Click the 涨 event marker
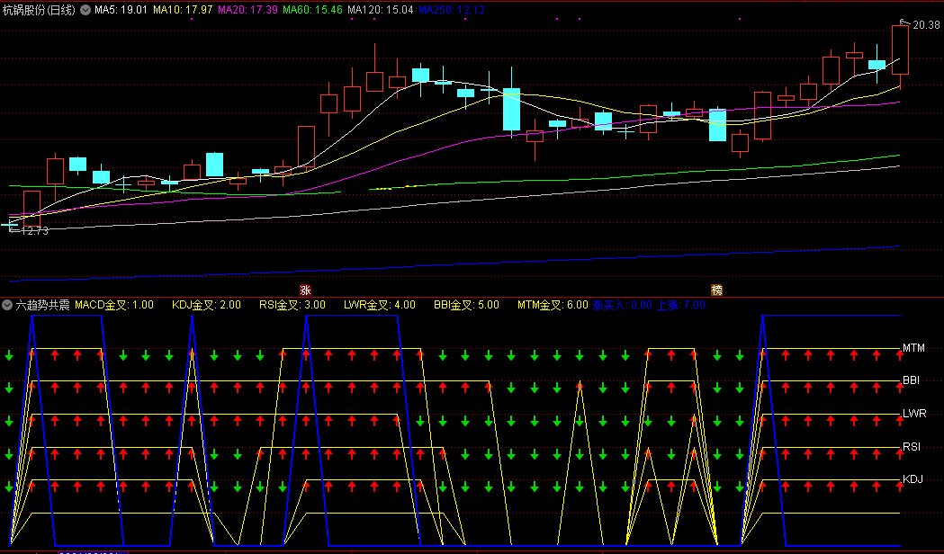This screenshot has width=944, height=554. click(x=305, y=290)
